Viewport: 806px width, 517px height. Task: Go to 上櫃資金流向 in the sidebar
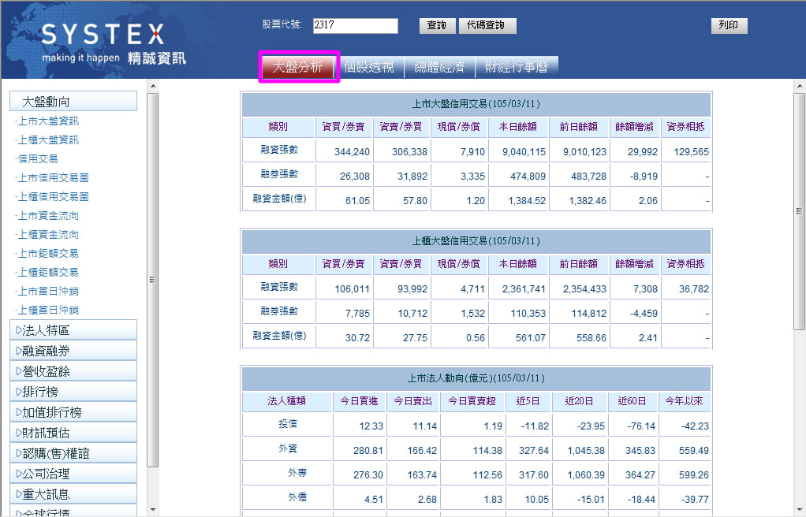click(48, 235)
